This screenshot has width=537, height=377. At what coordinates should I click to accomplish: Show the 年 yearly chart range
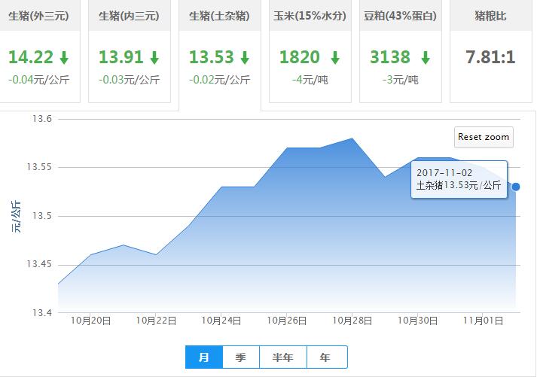324,357
